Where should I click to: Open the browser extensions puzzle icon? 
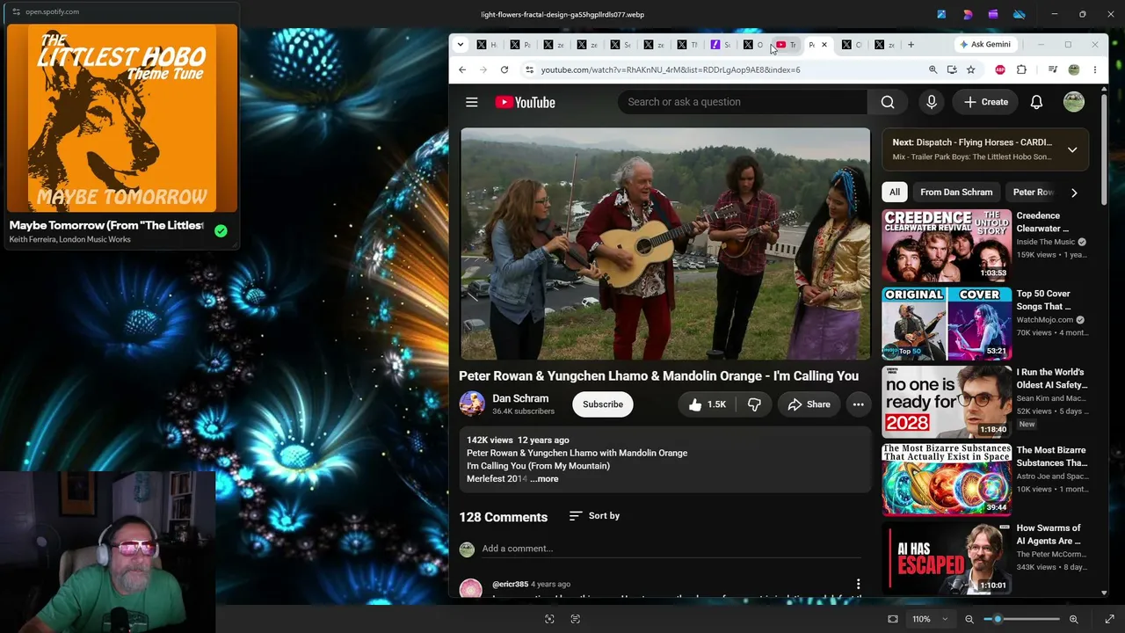(x=1021, y=69)
